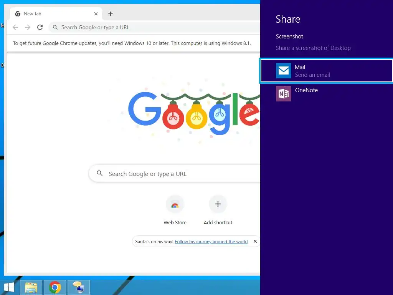
Task: Click the Mail envelope icon in Share panel
Action: tap(284, 71)
